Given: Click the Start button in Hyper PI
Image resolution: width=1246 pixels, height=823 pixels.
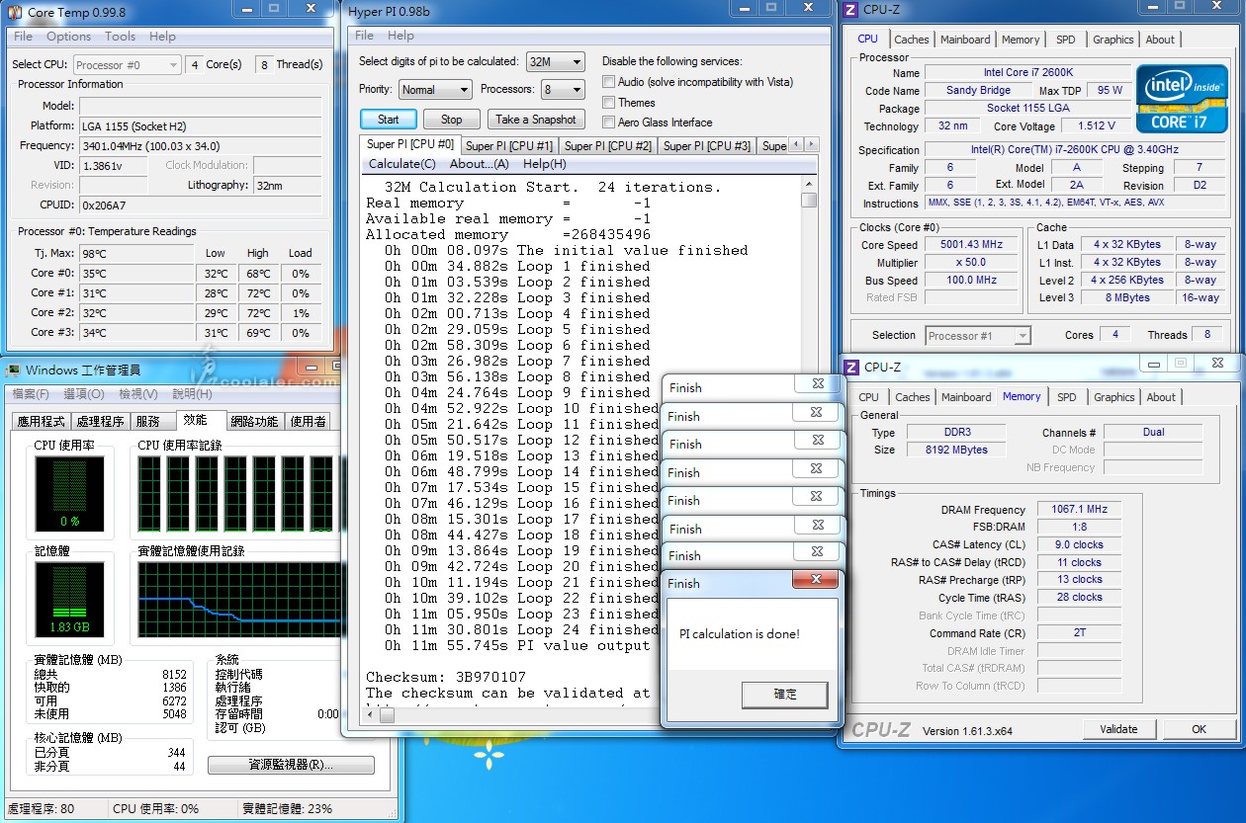Looking at the screenshot, I should 389,120.
